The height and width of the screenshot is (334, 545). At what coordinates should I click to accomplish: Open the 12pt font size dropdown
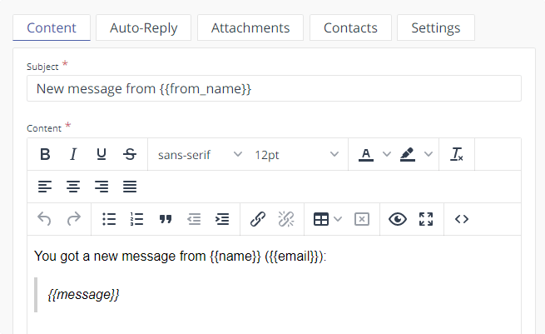coord(297,154)
